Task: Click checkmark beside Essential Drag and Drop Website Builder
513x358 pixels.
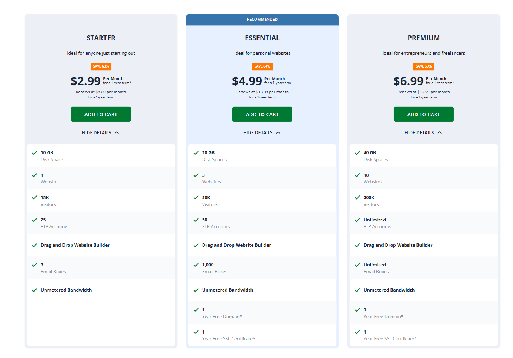Action: 196,245
